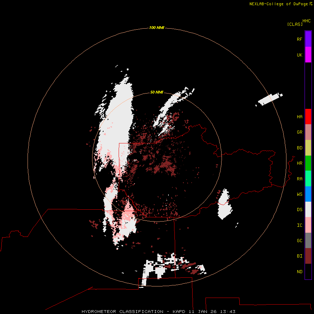Select the pink IC legend swatch
The width and height of the screenshot is (314, 314).
point(308,225)
